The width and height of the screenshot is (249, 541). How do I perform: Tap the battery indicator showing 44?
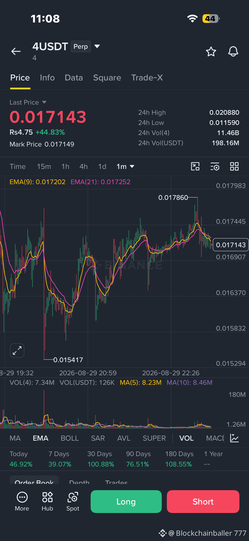211,19
